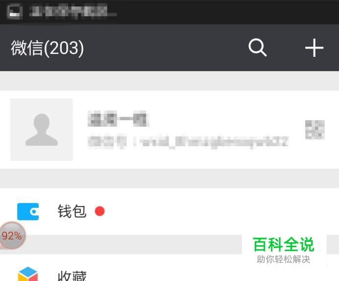The image size is (339, 281).
Task: Show my QR code icon on profile row
Action: tap(315, 129)
